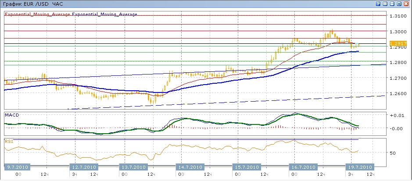Maximize the chart window
Viewport: 412px width, 181px height.
[399, 4]
